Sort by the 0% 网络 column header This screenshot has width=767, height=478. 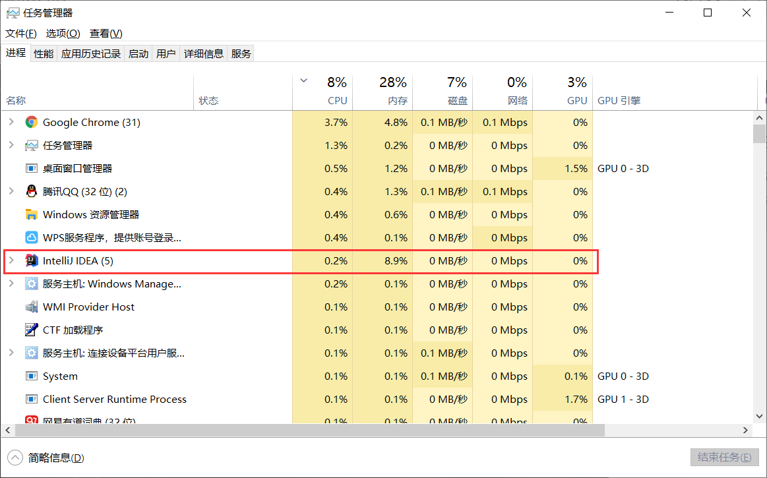[x=503, y=93]
